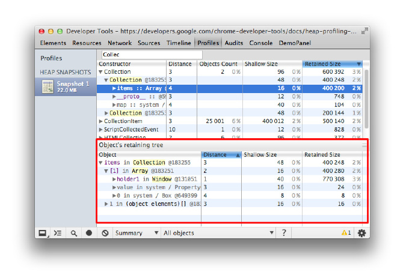The width and height of the screenshot is (415, 278).
Task: Open the Console tab
Action: pyautogui.click(x=260, y=43)
